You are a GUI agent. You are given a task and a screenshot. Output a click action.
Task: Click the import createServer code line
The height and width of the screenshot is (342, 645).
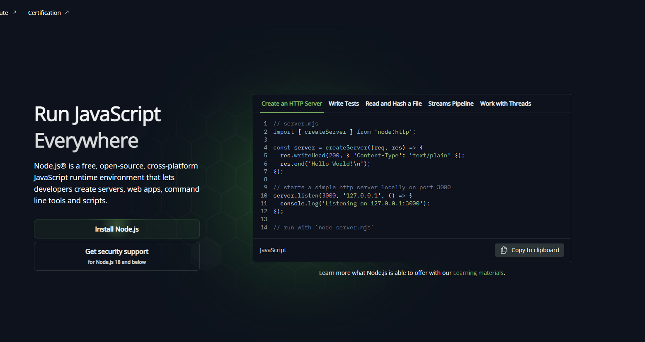(x=344, y=132)
